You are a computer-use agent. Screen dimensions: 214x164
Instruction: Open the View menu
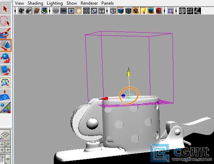point(20,3)
